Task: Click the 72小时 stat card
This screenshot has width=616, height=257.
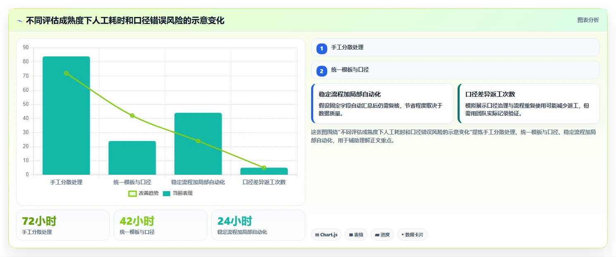Action: [x=62, y=225]
